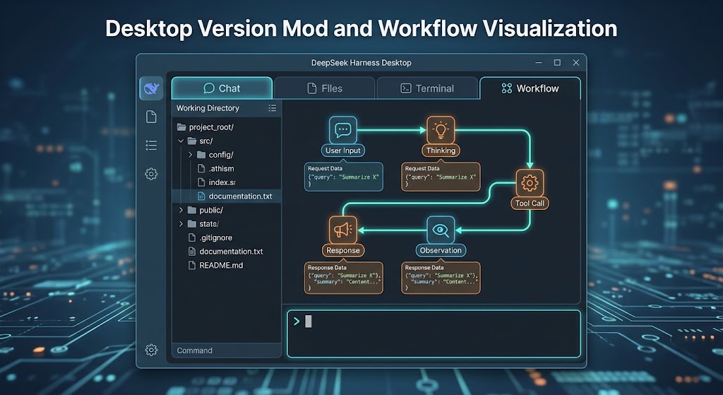
Task: Switch to the Files tab
Action: point(325,88)
